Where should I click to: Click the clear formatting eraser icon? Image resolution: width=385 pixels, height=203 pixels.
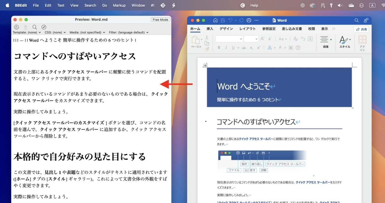(295, 39)
